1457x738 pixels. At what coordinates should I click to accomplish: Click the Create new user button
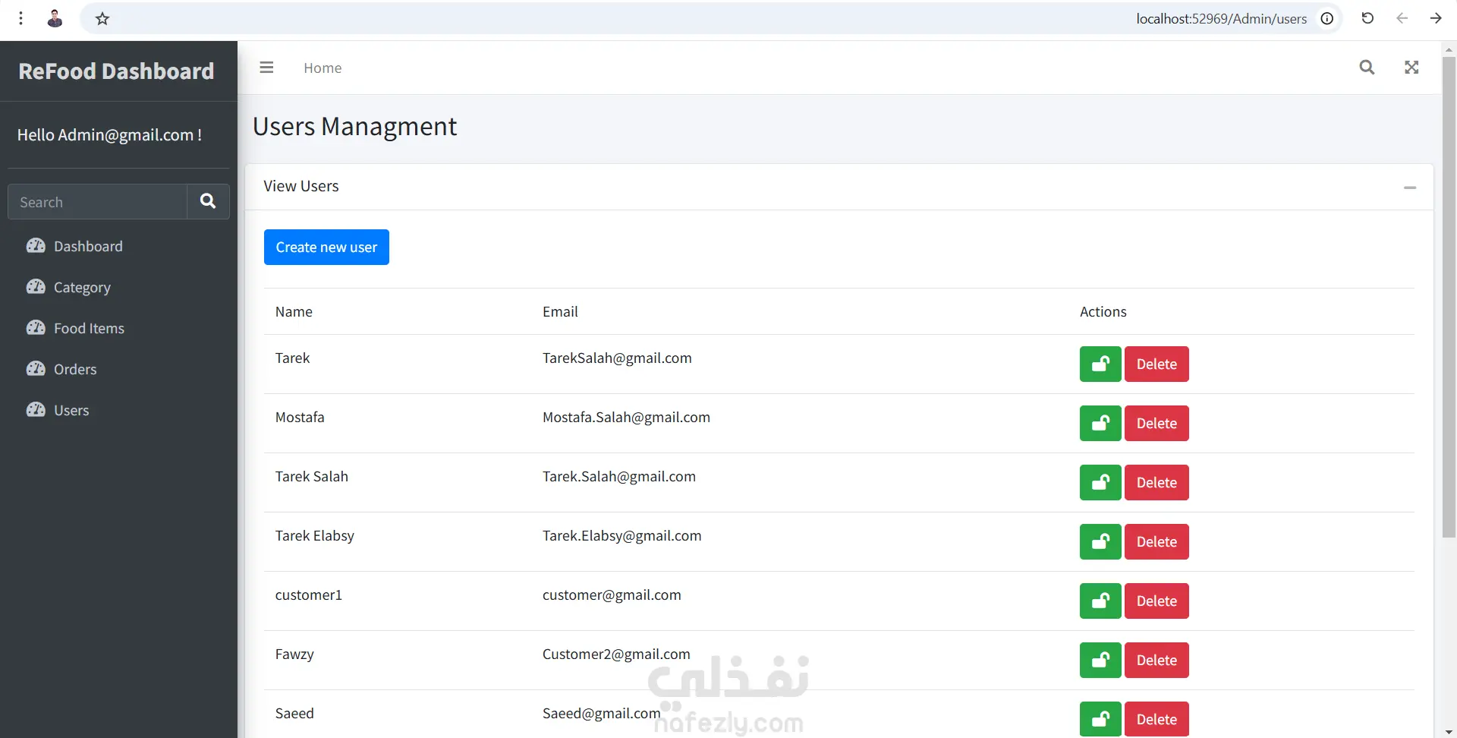(326, 247)
